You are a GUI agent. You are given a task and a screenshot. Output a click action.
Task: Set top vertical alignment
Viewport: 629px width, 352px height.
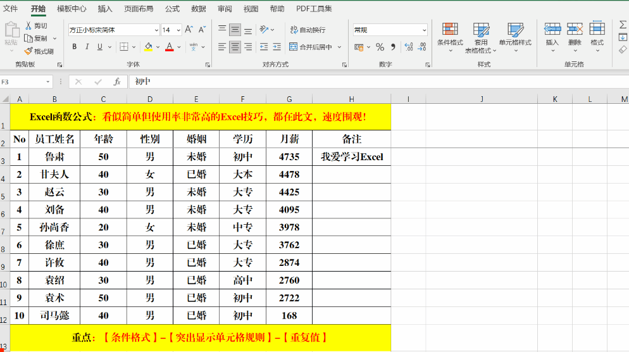222,29
